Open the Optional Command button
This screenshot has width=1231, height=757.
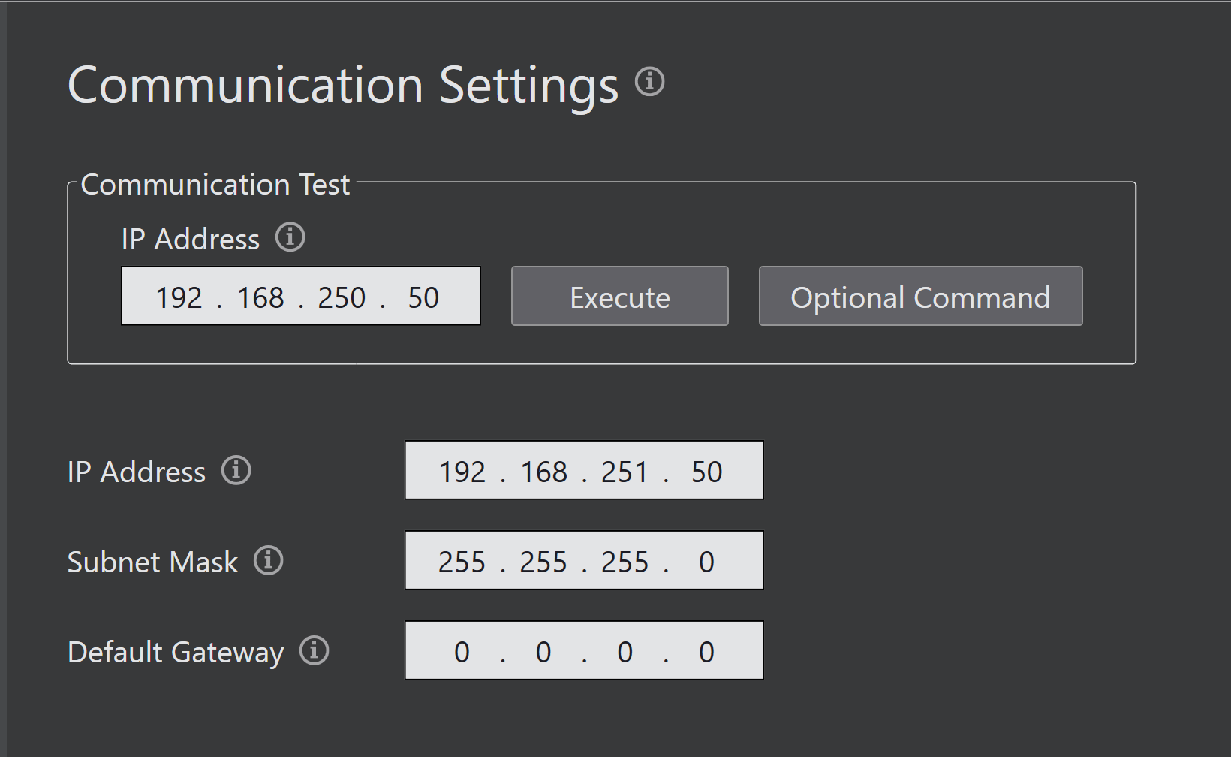click(920, 297)
